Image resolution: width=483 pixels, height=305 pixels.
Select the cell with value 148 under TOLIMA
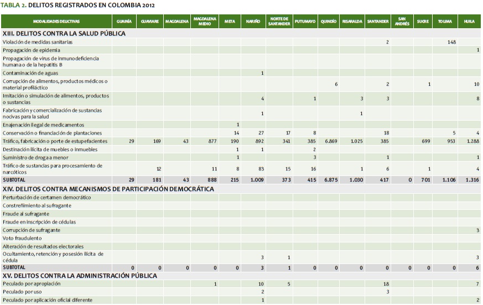click(x=451, y=42)
